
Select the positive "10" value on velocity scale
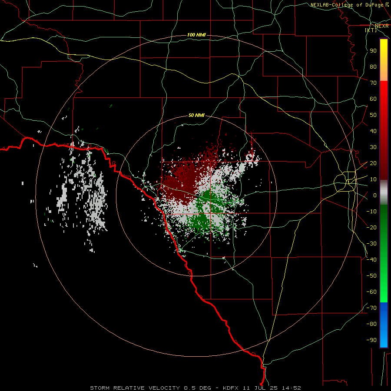click(373, 179)
